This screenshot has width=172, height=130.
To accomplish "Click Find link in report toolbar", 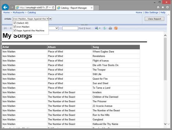I will (81, 28).
